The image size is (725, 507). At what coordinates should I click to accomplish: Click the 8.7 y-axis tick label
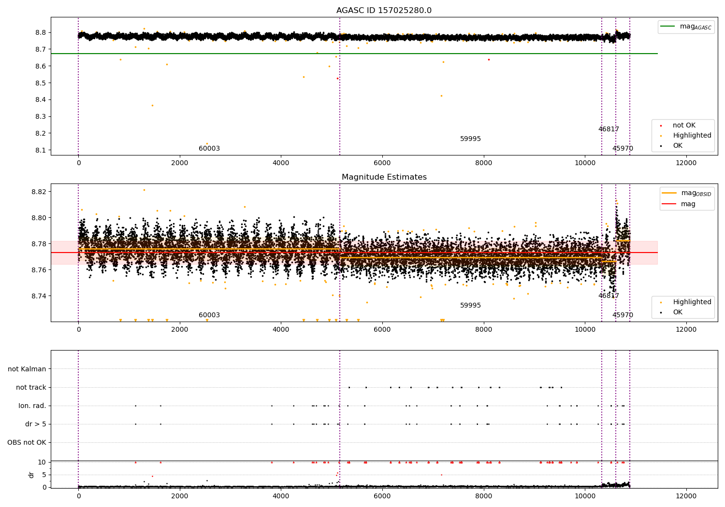click(41, 49)
